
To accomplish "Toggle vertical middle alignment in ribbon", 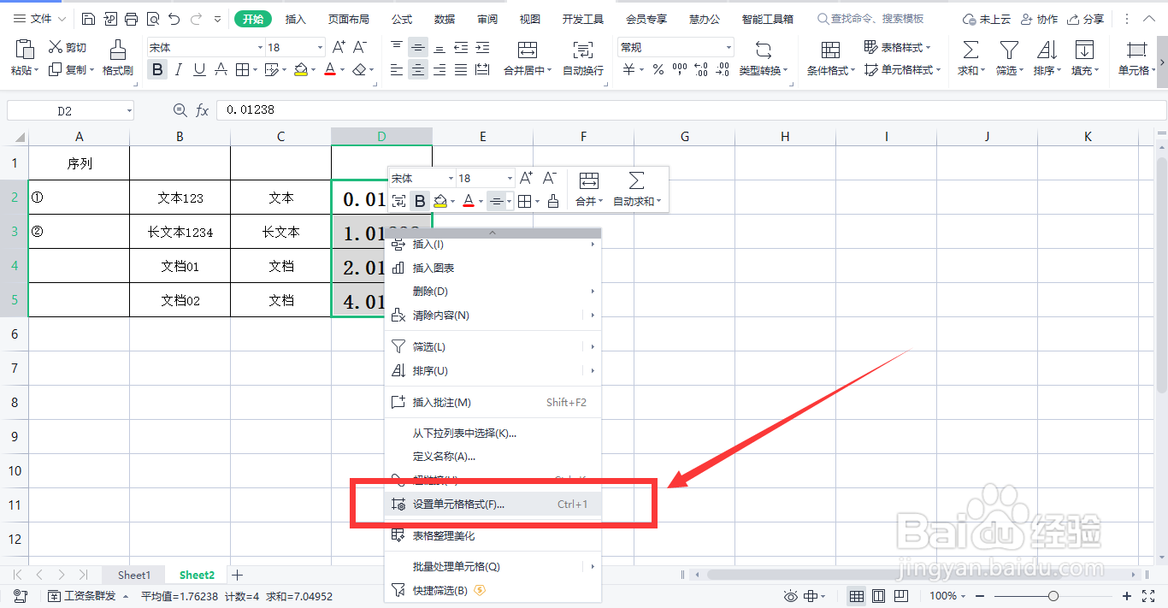I will coord(417,48).
